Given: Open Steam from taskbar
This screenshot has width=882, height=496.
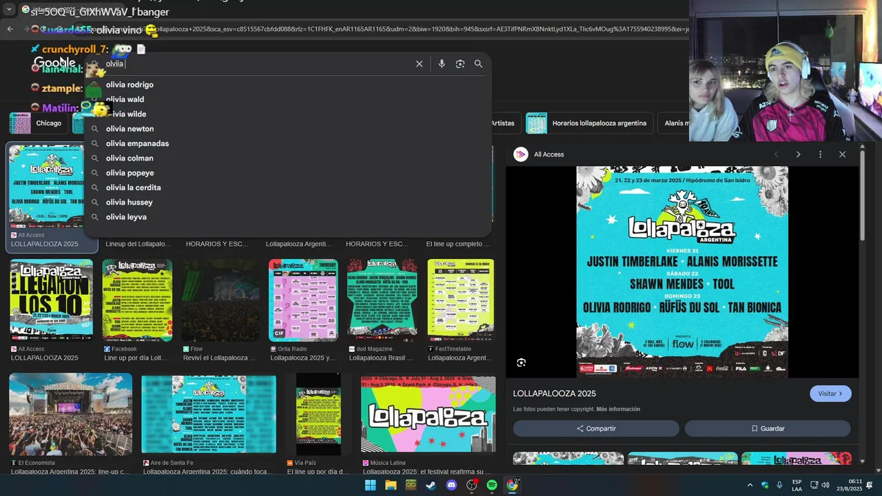Looking at the screenshot, I should tap(431, 485).
